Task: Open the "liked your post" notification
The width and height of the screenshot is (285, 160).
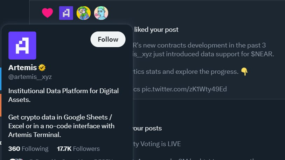Action: coord(156,30)
